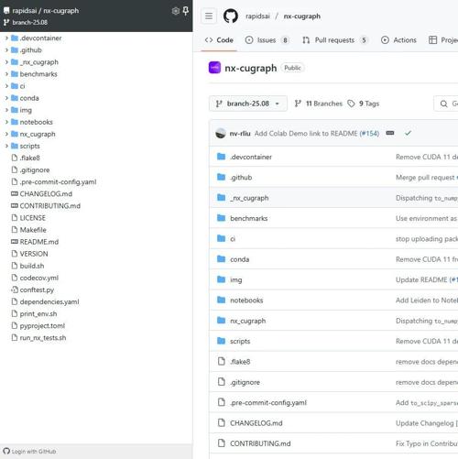Image resolution: width=458 pixels, height=459 pixels.
Task: Select dependencies.yaml in sidebar tree
Action: pyautogui.click(x=49, y=301)
